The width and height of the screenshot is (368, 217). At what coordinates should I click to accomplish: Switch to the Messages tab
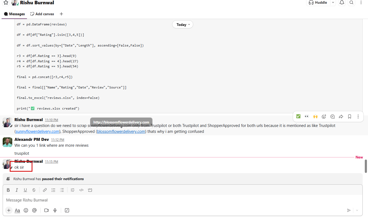[14, 14]
